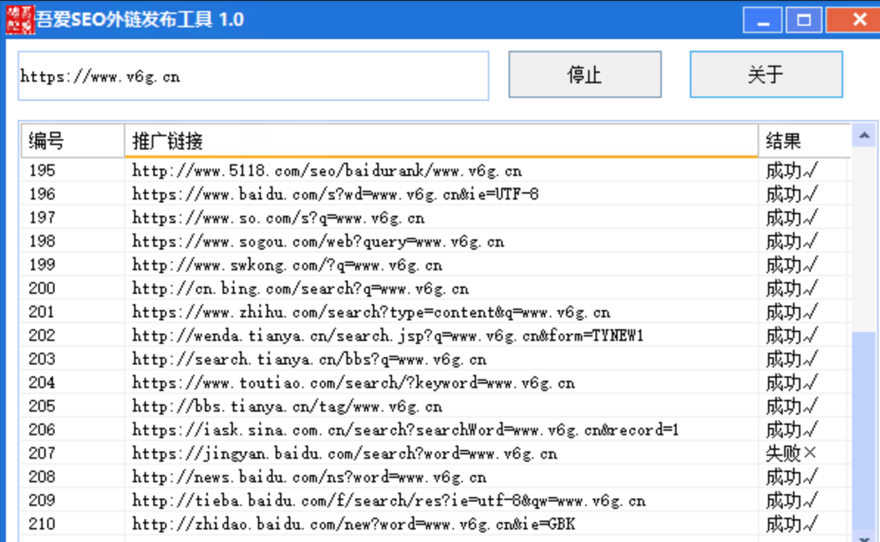Select row number 196
This screenshot has height=542, width=880.
tap(42, 194)
